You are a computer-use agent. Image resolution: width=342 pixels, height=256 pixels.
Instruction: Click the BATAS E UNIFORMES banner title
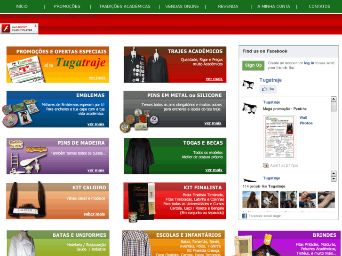coord(80,235)
